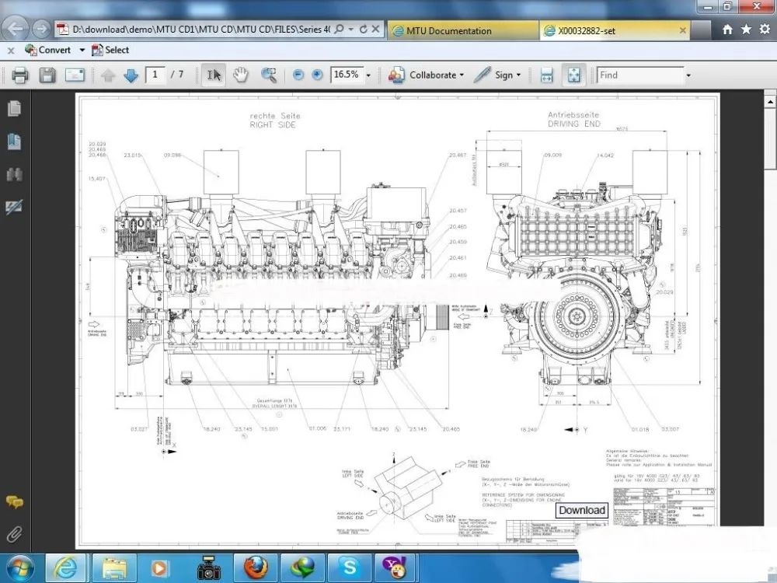Click the Save (floppy disk) icon
Screen dimensions: 777x583
pos(47,75)
